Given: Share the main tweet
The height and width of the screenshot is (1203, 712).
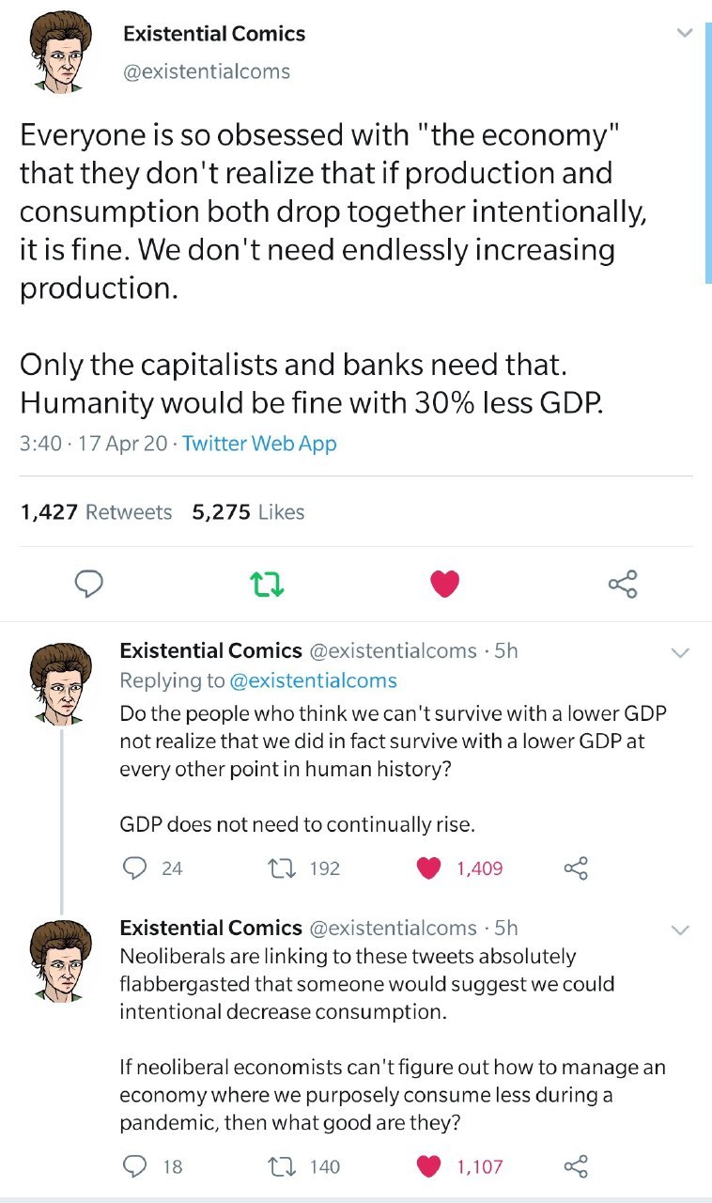Looking at the screenshot, I should coord(623,584).
